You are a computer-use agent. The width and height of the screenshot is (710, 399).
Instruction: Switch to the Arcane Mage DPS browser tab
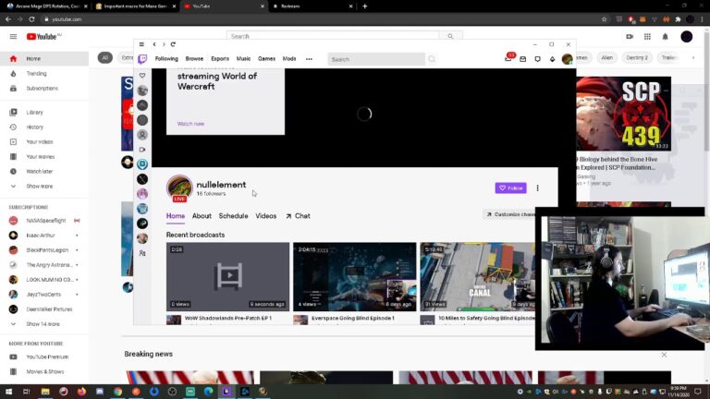46,6
